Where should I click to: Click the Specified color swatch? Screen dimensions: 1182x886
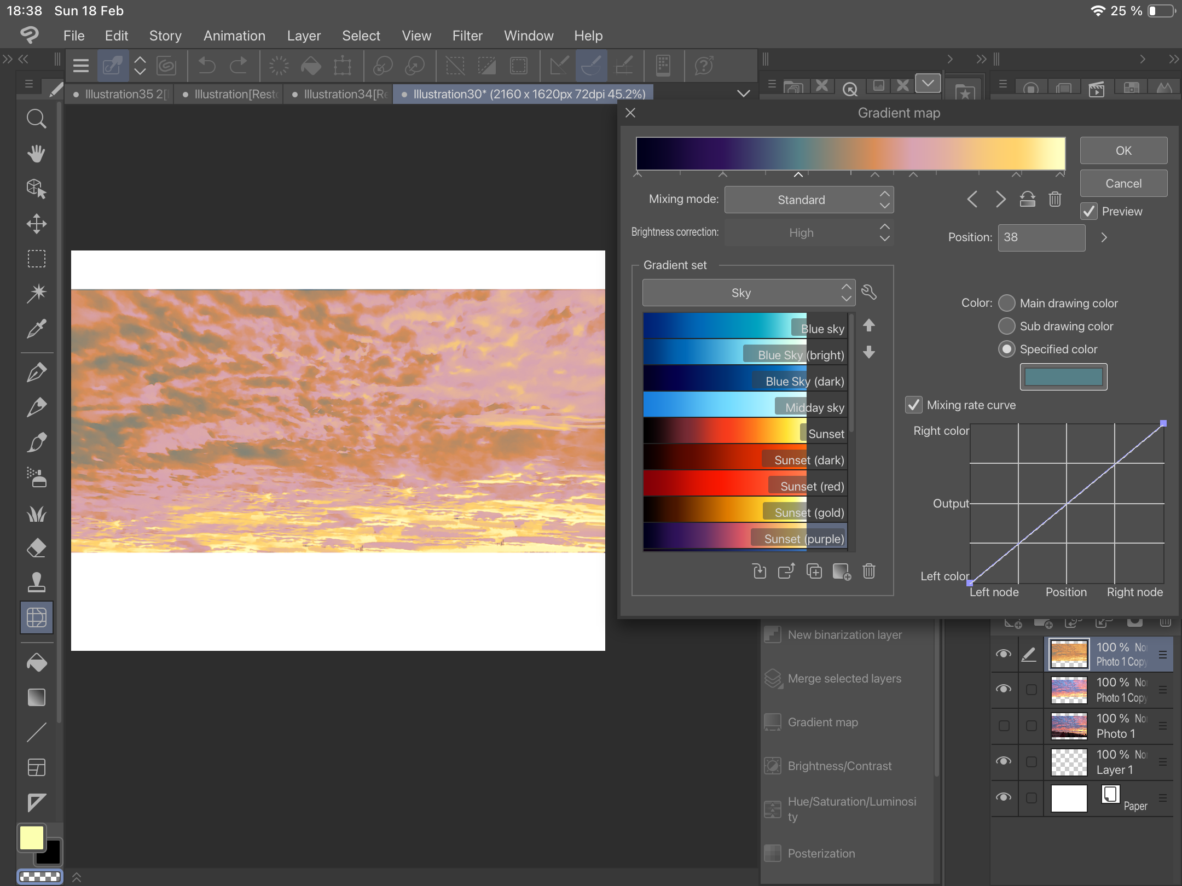pyautogui.click(x=1063, y=376)
